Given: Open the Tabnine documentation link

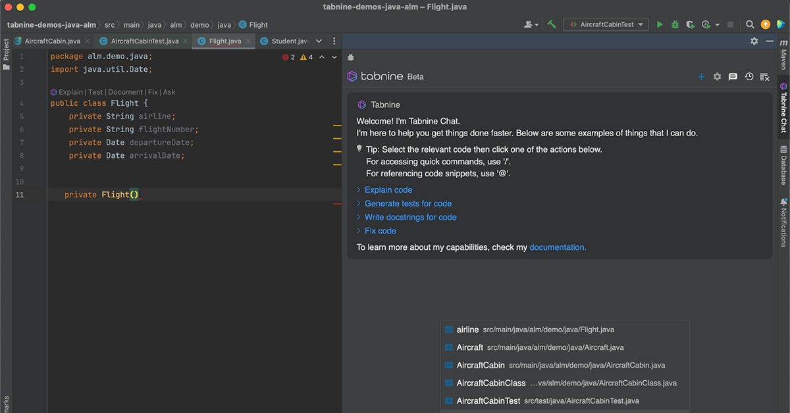Looking at the screenshot, I should tap(558, 247).
